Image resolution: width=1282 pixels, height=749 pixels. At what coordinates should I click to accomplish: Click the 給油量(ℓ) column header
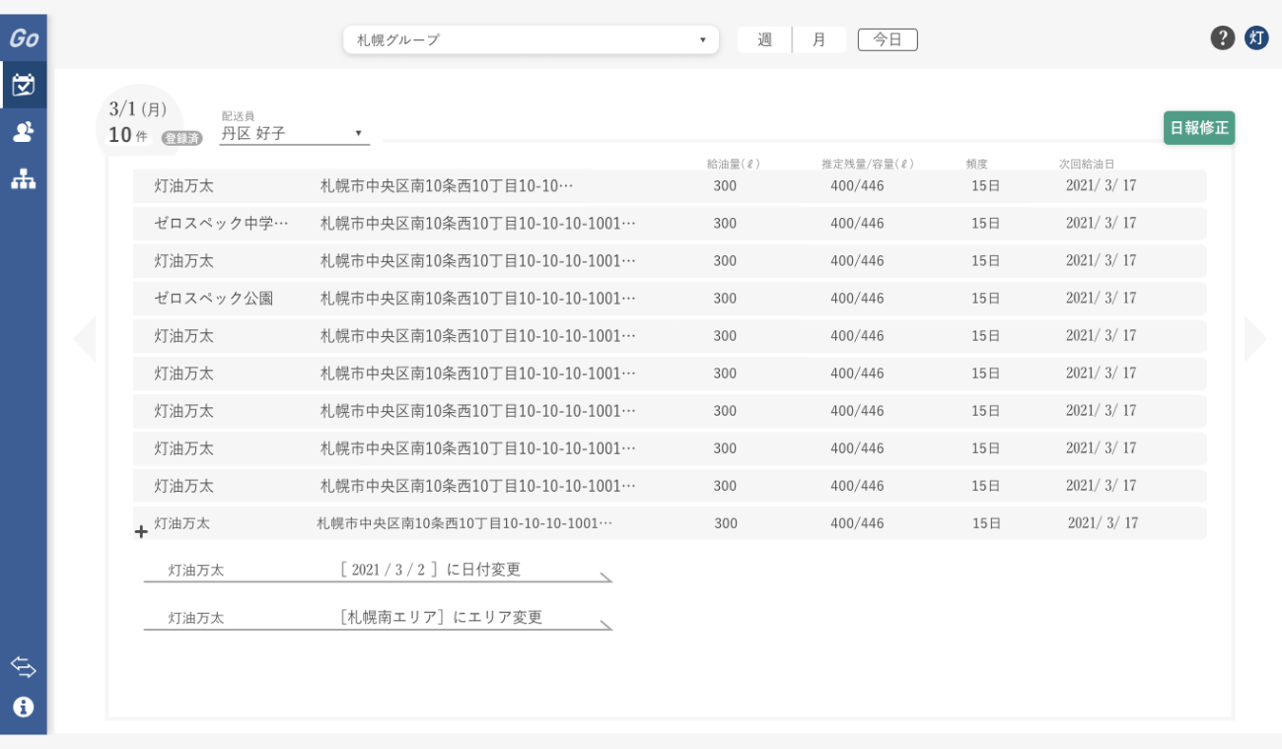[733, 164]
